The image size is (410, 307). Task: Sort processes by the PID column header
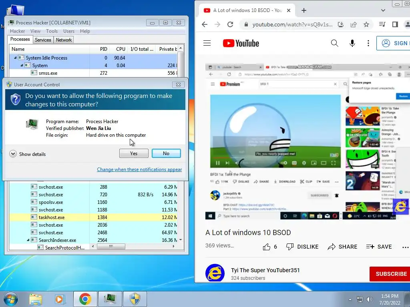coord(100,49)
